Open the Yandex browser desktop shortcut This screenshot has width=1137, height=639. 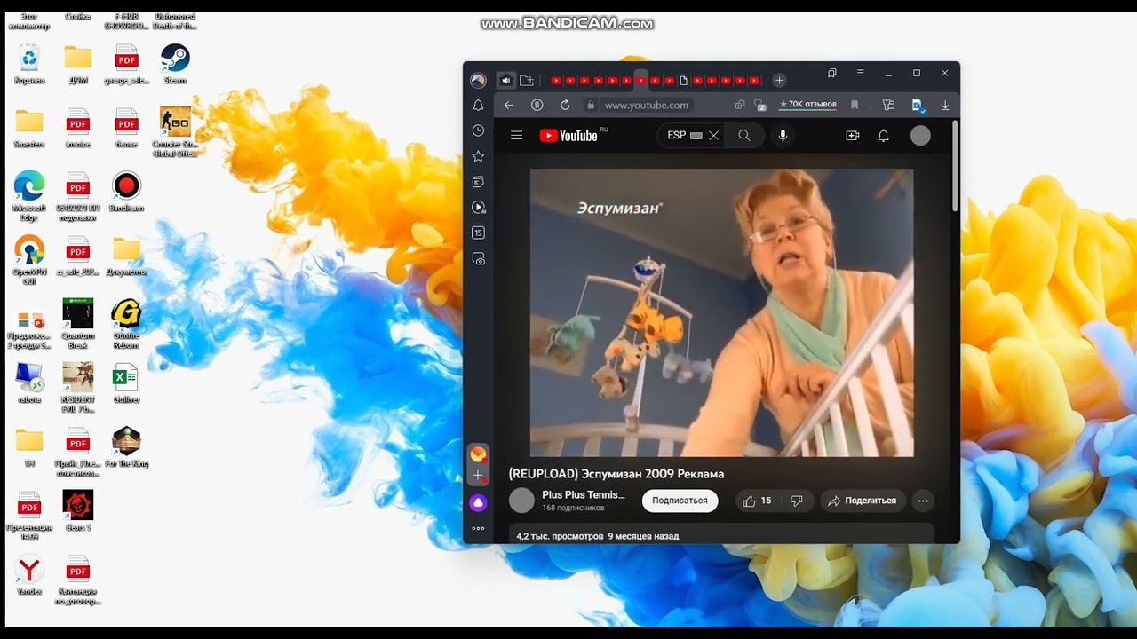coord(29,575)
